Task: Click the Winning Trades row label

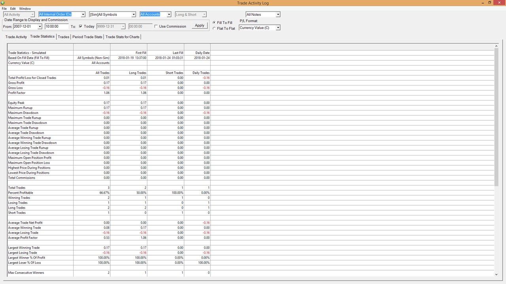Action: click(19, 198)
